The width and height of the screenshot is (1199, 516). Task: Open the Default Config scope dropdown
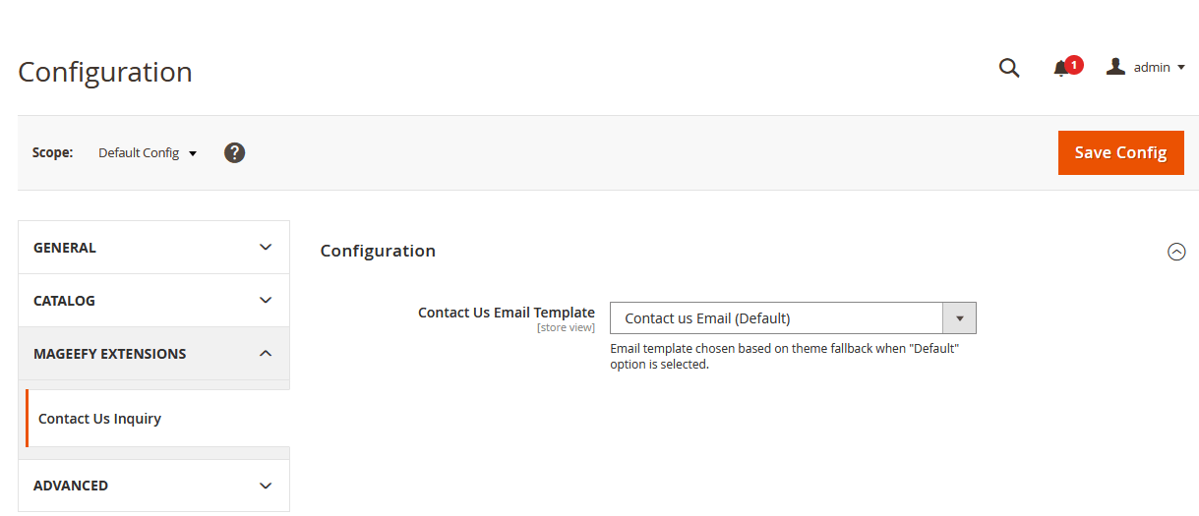point(148,153)
